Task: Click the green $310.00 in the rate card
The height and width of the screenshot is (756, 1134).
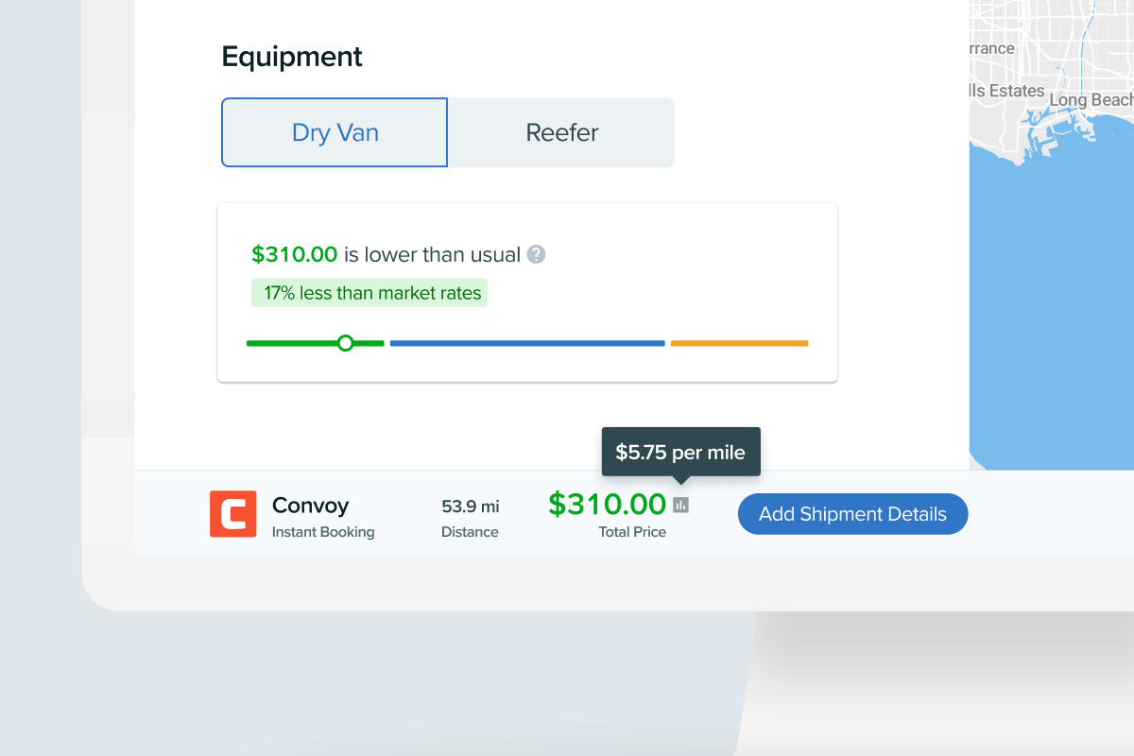Action: point(294,254)
